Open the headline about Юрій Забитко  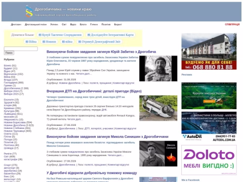[x=101, y=52]
